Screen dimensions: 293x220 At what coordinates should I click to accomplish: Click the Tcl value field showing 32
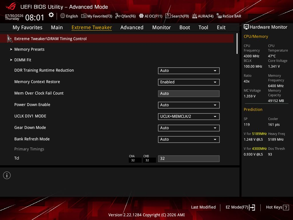(x=189, y=159)
